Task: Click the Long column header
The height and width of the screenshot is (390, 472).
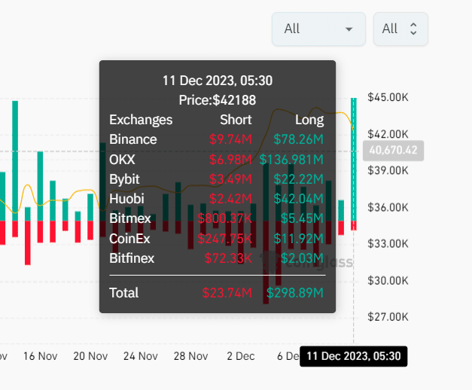Action: [309, 120]
